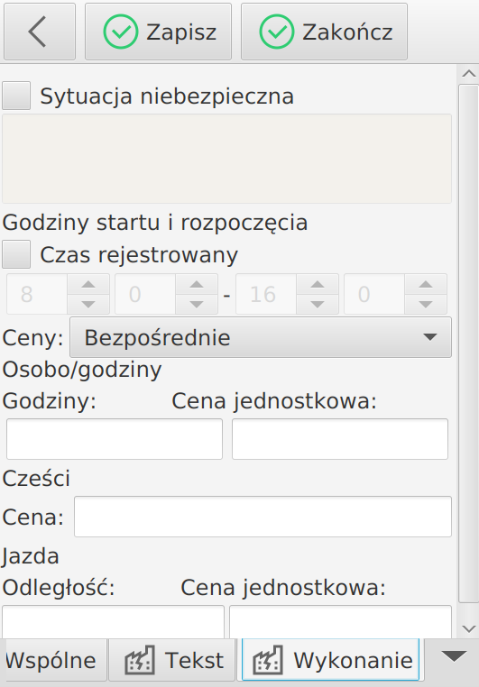
Task: Select the Wykonanie tab
Action: (330, 660)
